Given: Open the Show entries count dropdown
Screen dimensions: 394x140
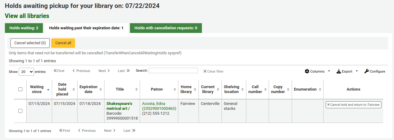Looking at the screenshot, I should [x=26, y=72].
